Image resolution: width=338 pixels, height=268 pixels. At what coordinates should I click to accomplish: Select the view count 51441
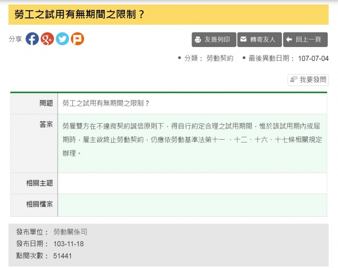coord(62,256)
